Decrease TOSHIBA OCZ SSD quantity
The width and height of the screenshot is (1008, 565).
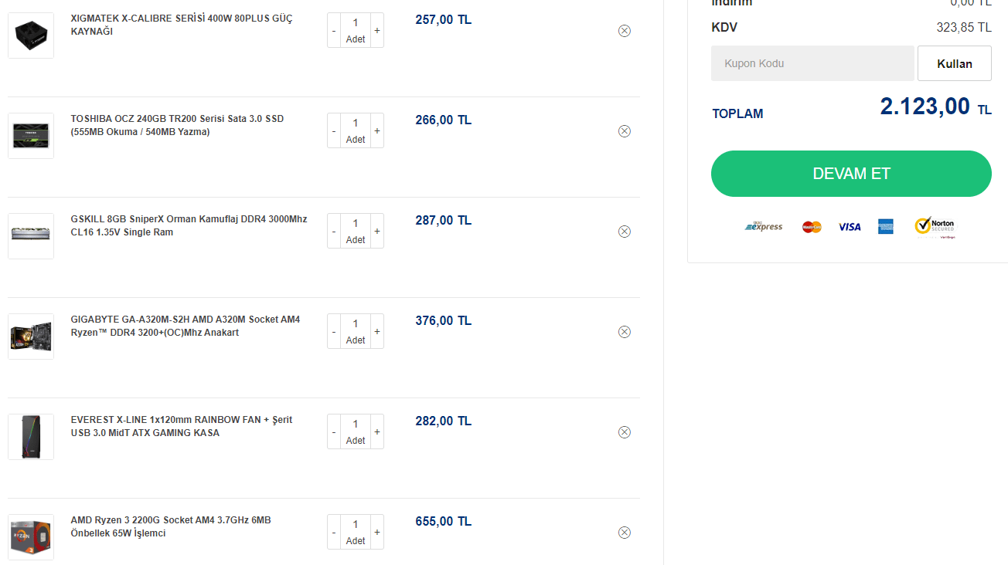(x=334, y=131)
